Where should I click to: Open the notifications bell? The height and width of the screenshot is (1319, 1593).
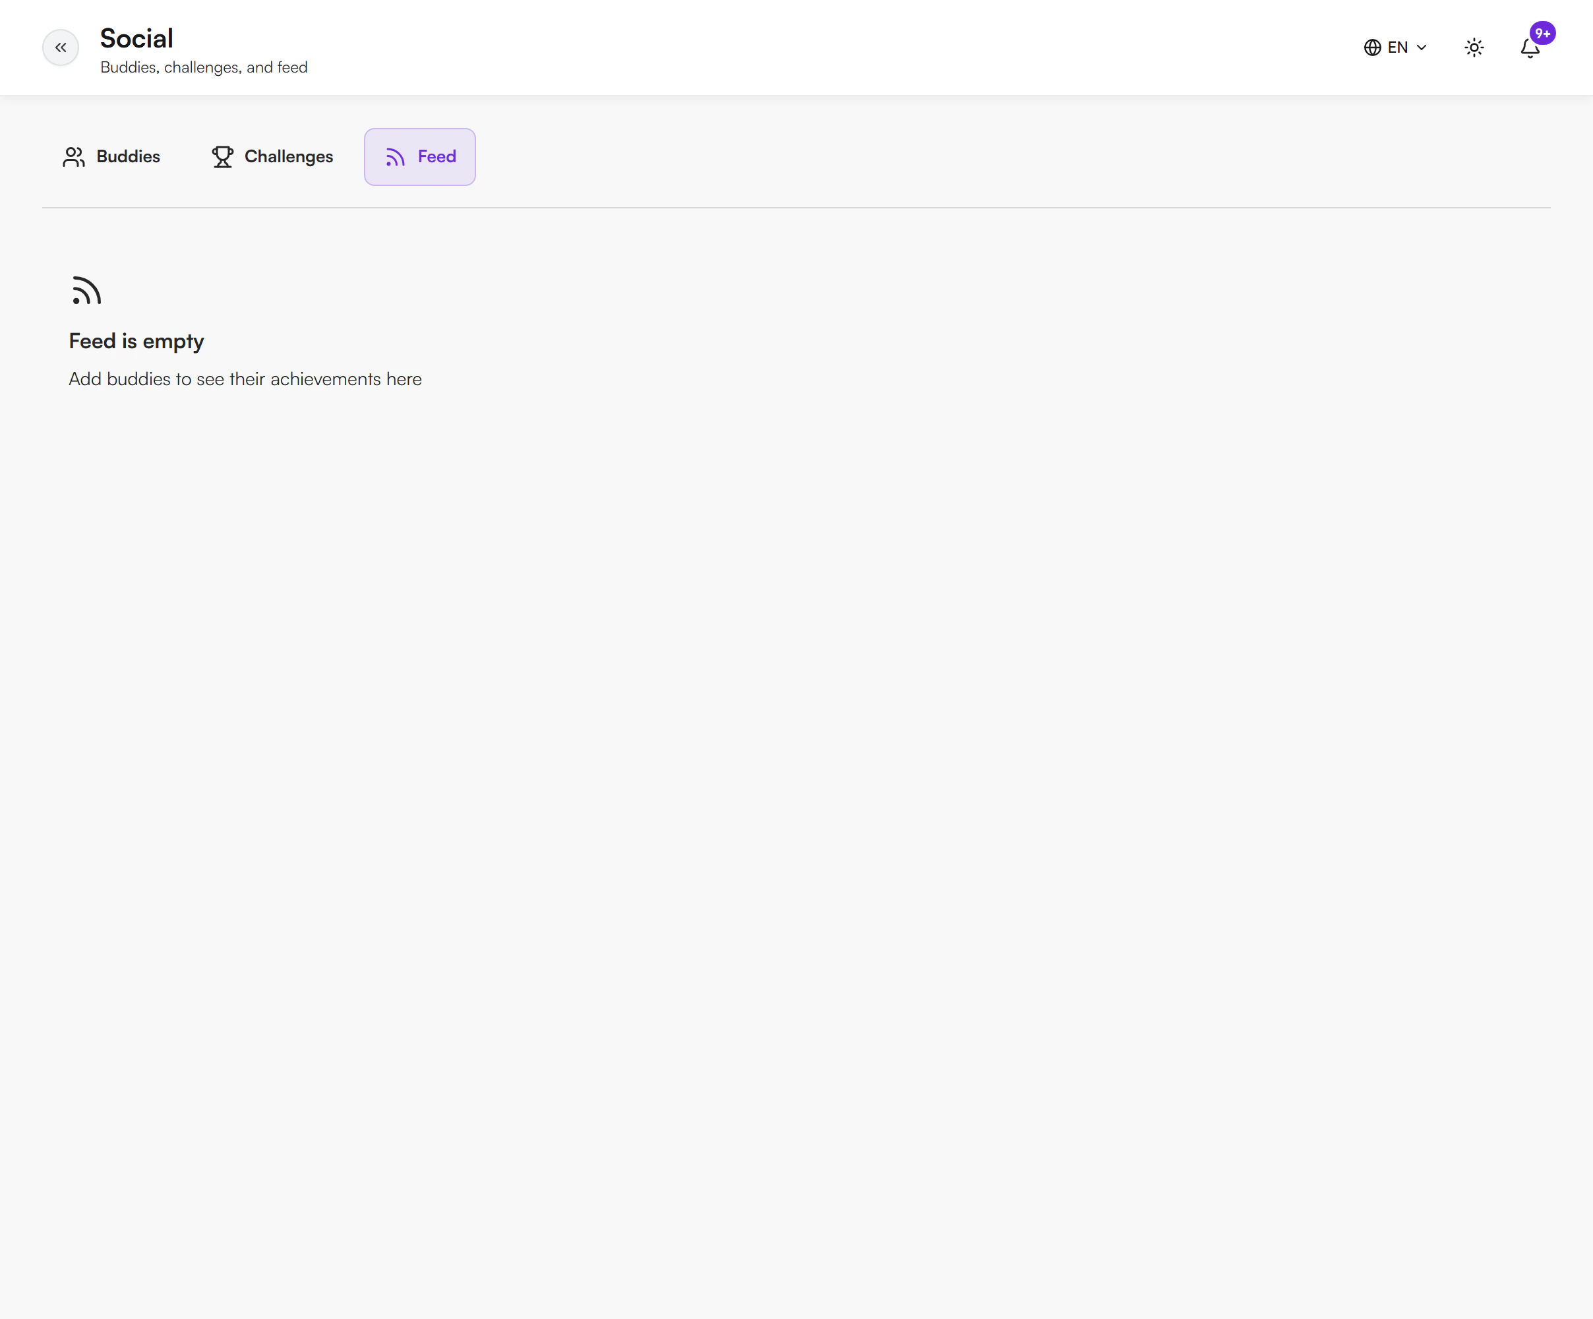1529,47
